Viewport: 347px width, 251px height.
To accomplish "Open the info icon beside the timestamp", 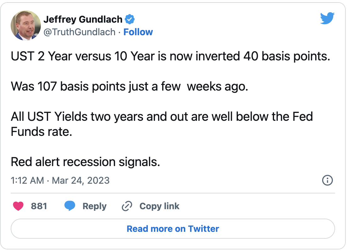I will click(x=328, y=180).
